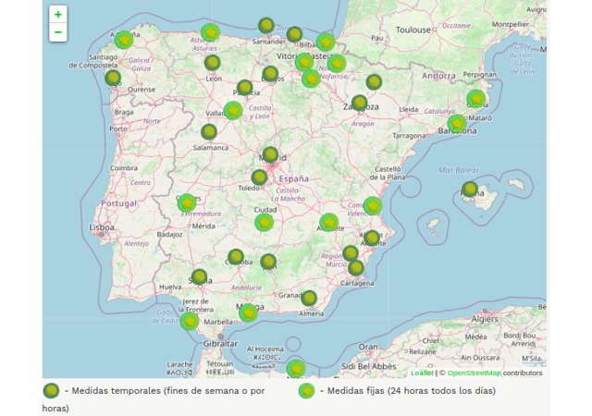Zoom in with the plus button
Screen dimensions: 592x416
[57, 15]
